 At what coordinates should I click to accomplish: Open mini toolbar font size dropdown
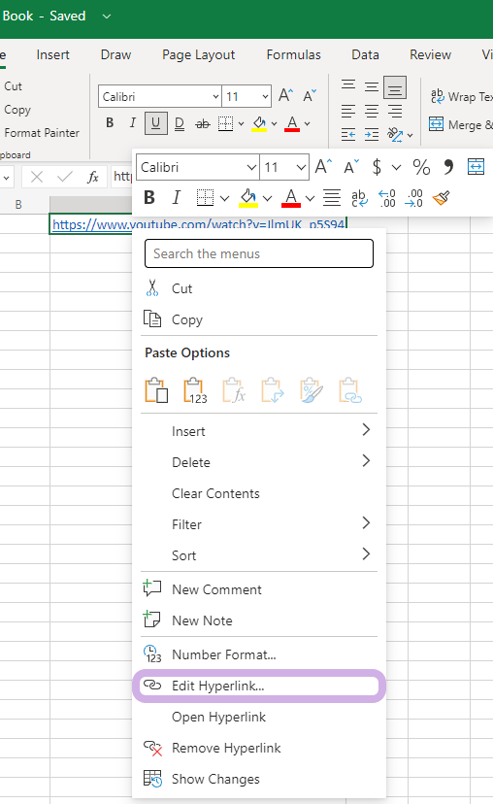tap(301, 168)
